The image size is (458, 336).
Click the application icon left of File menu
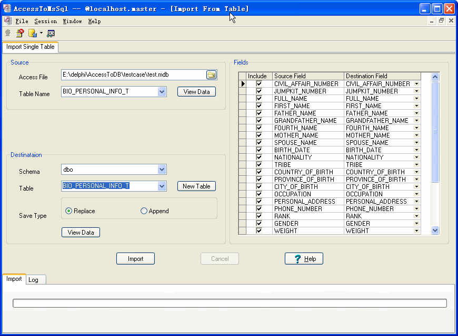click(x=7, y=21)
